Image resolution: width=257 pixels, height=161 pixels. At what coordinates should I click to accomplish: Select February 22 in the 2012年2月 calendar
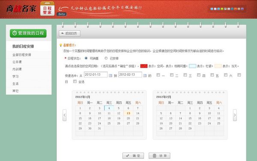pyautogui.click(x=190, y=123)
